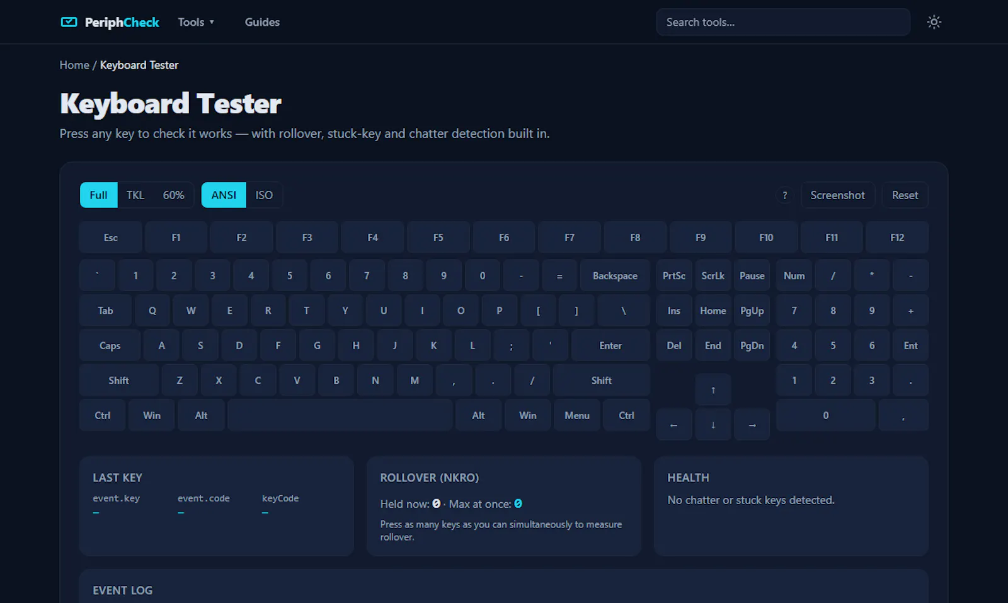Viewport: 1008px width, 603px height.
Task: Click the spacebar key
Action: point(340,416)
